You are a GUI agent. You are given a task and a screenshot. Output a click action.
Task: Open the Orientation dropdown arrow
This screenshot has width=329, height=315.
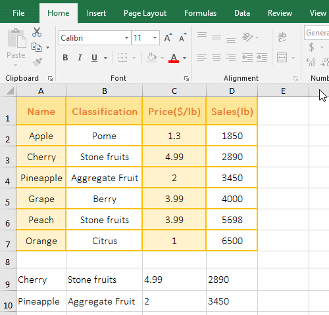coord(257,37)
